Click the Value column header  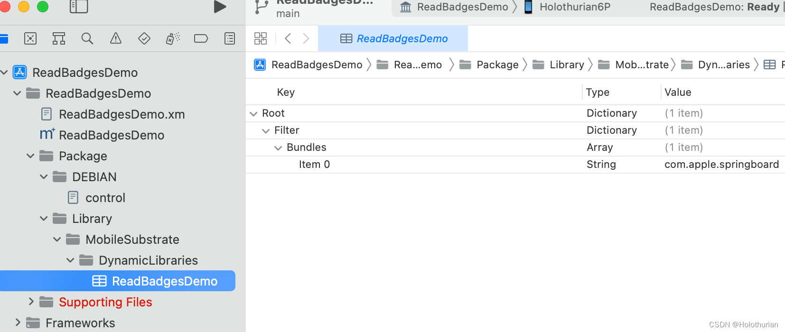[678, 92]
